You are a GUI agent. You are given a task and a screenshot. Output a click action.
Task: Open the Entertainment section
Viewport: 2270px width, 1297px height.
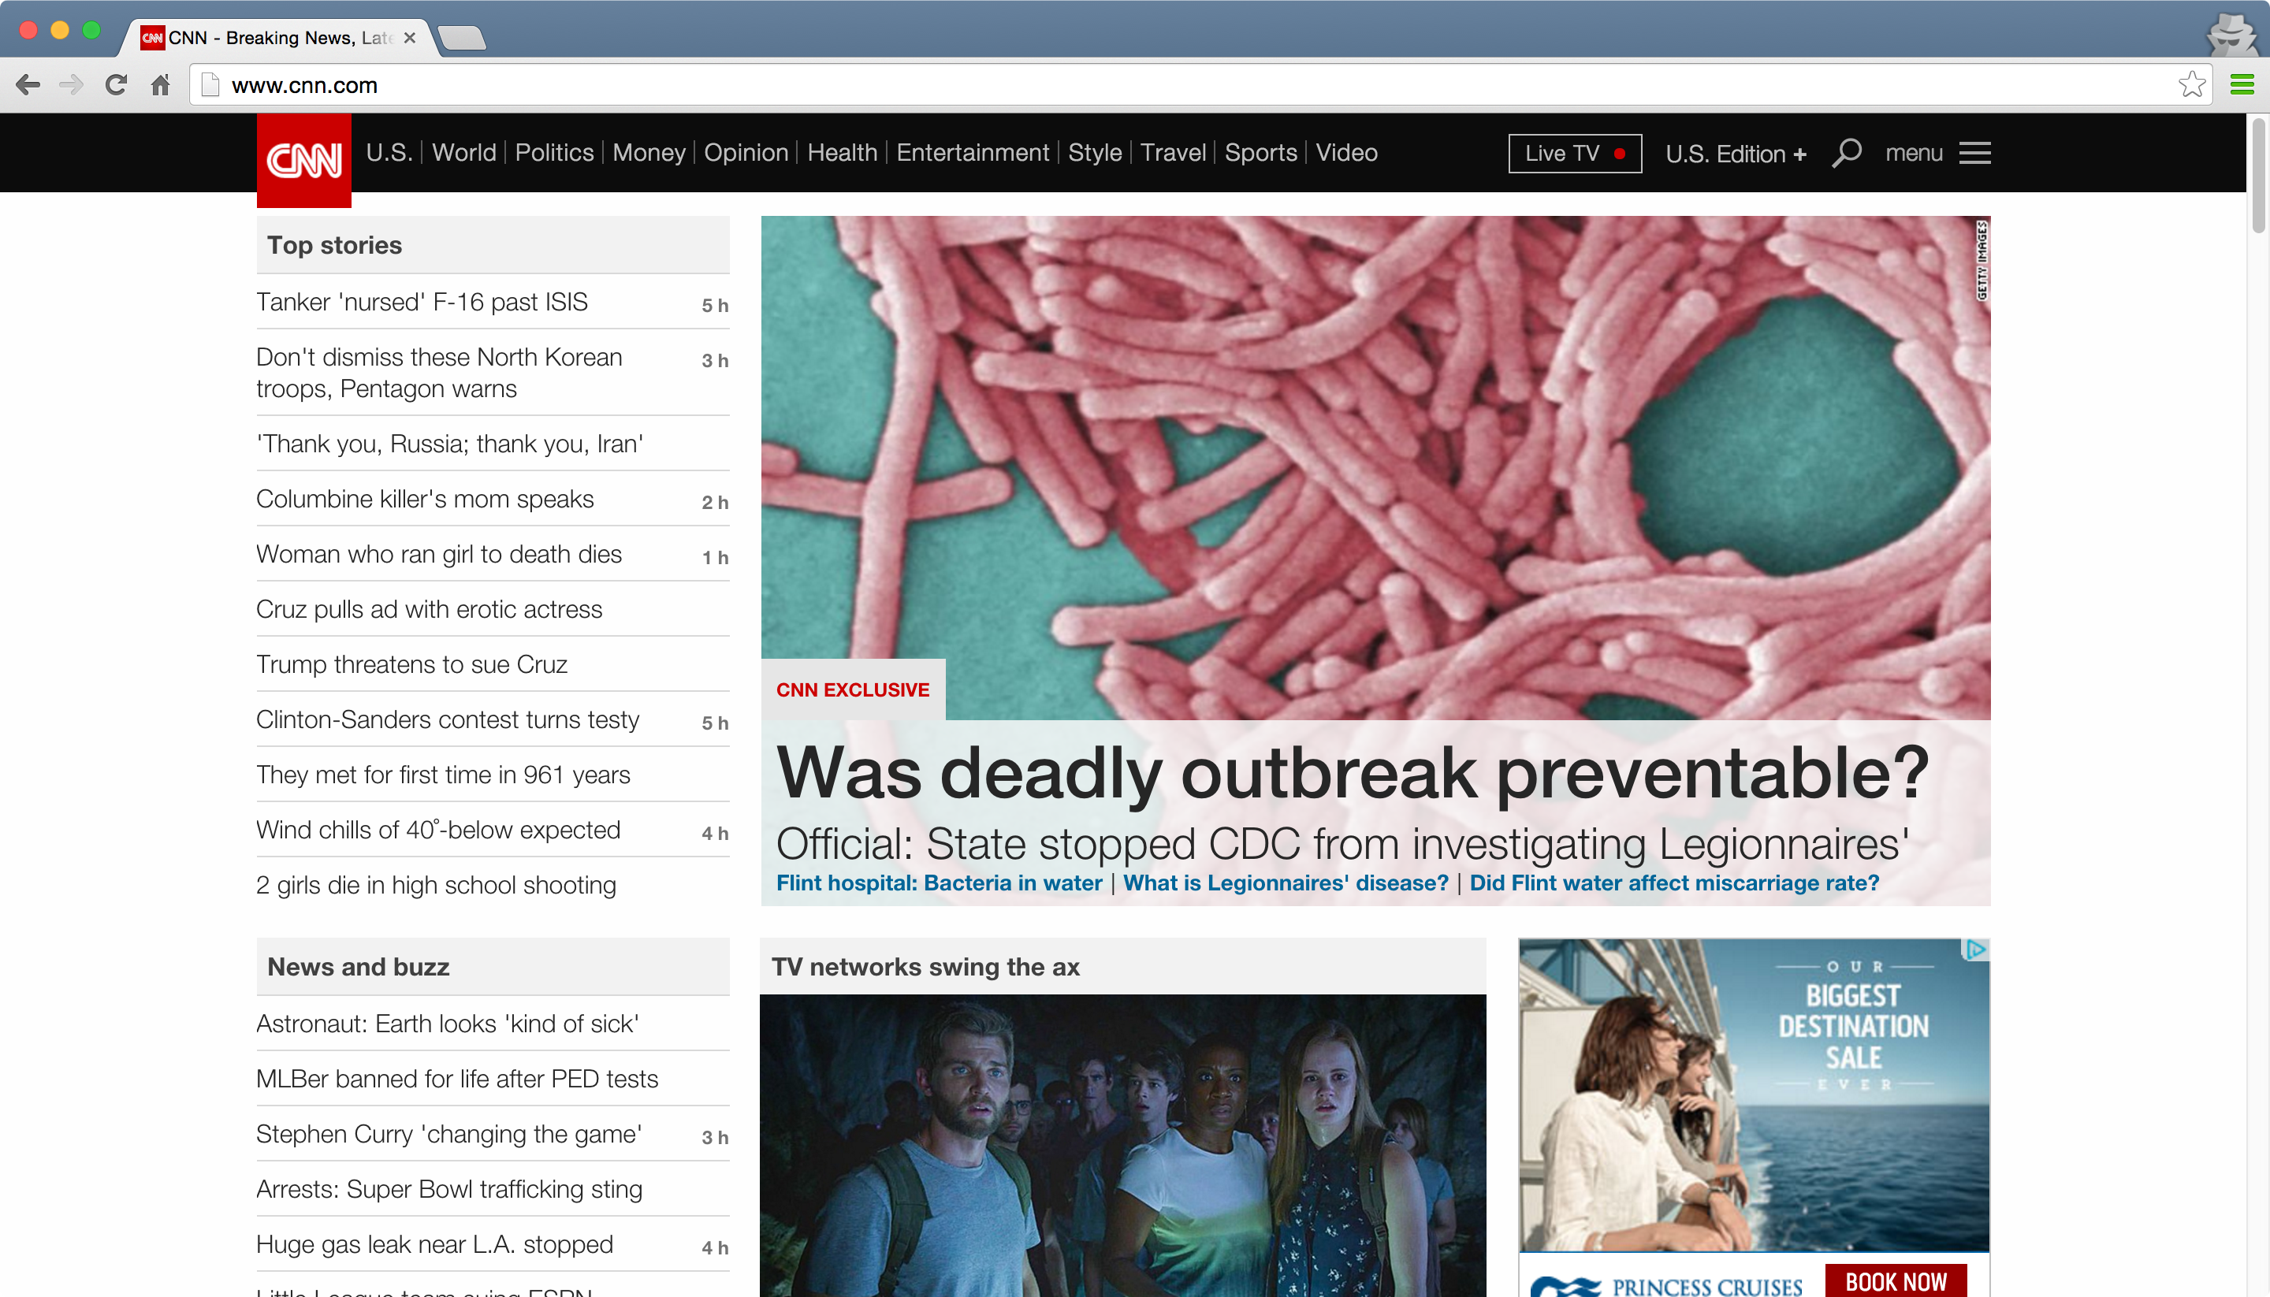(972, 152)
